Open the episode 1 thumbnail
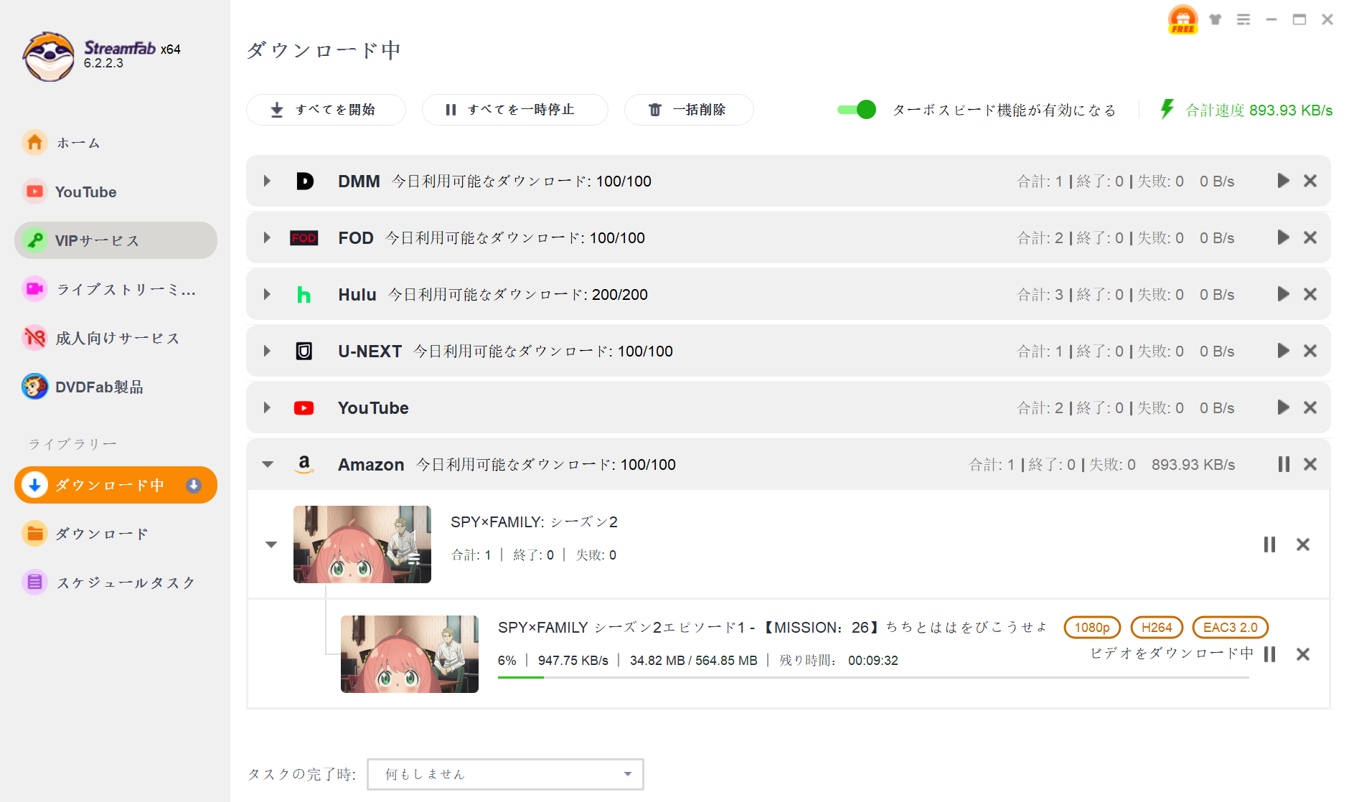This screenshot has height=802, width=1349. click(x=410, y=654)
